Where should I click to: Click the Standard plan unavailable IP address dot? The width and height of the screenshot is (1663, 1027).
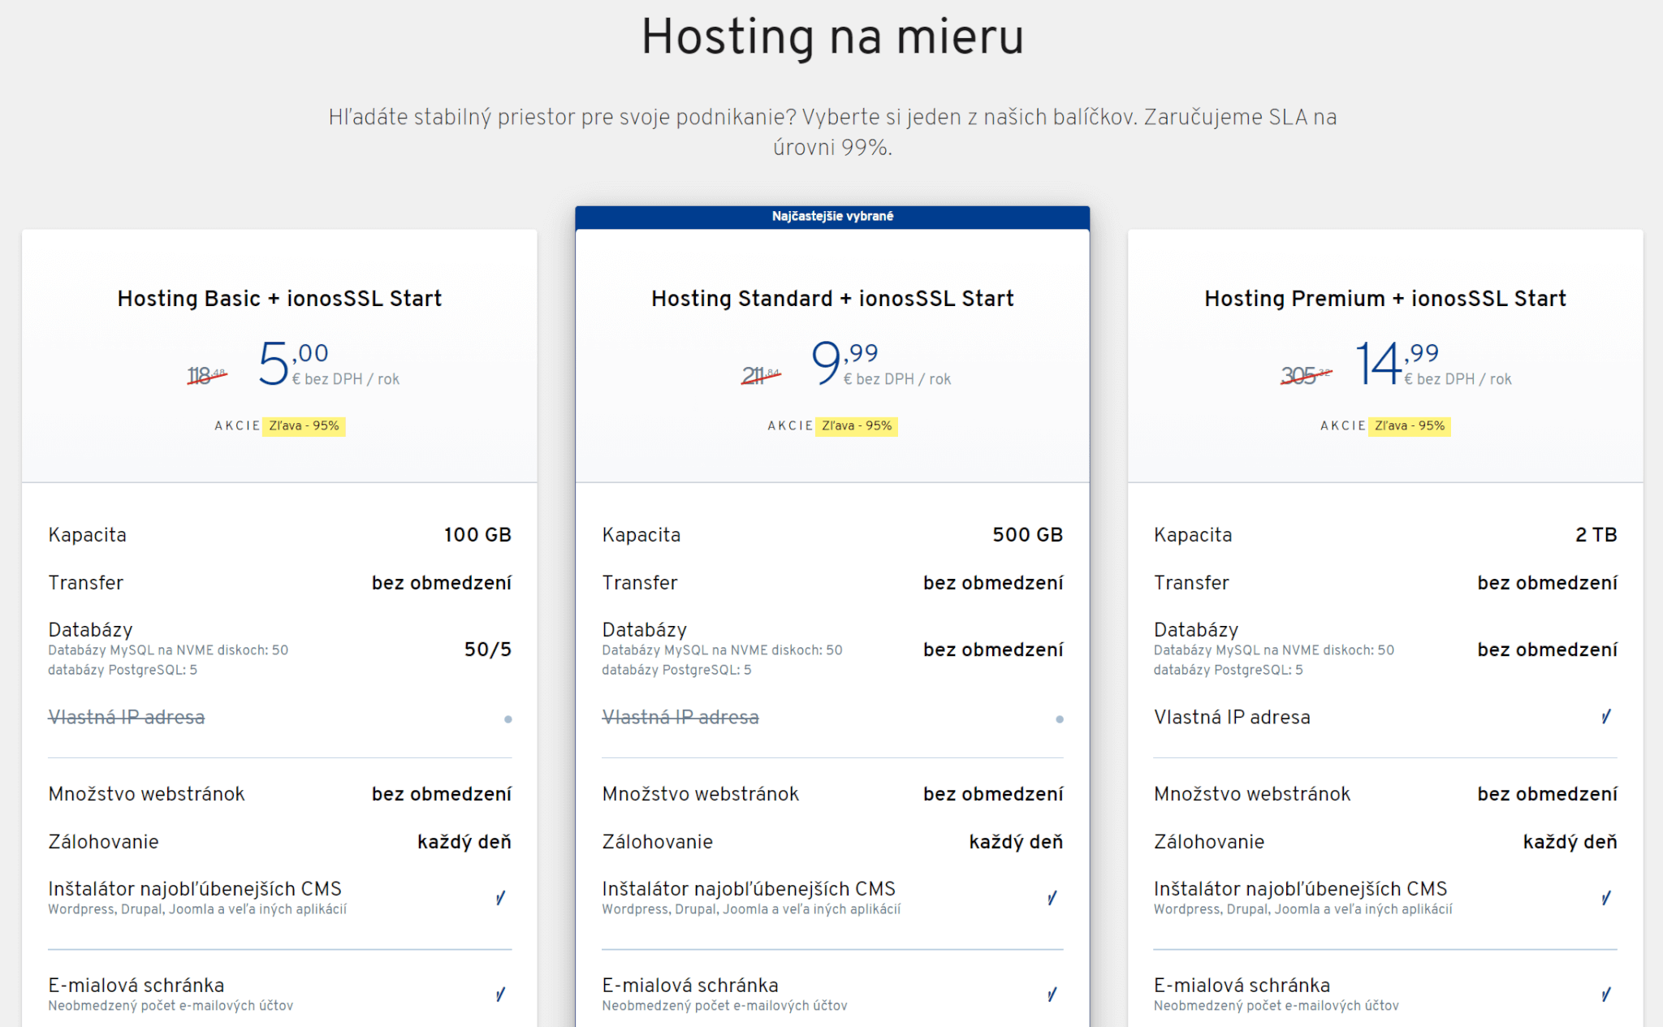point(1060,719)
